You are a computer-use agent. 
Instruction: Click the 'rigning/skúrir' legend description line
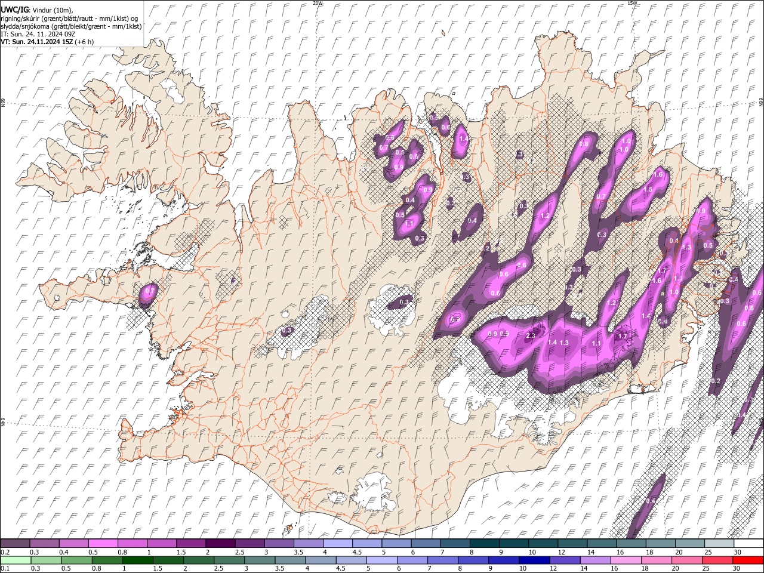point(69,19)
